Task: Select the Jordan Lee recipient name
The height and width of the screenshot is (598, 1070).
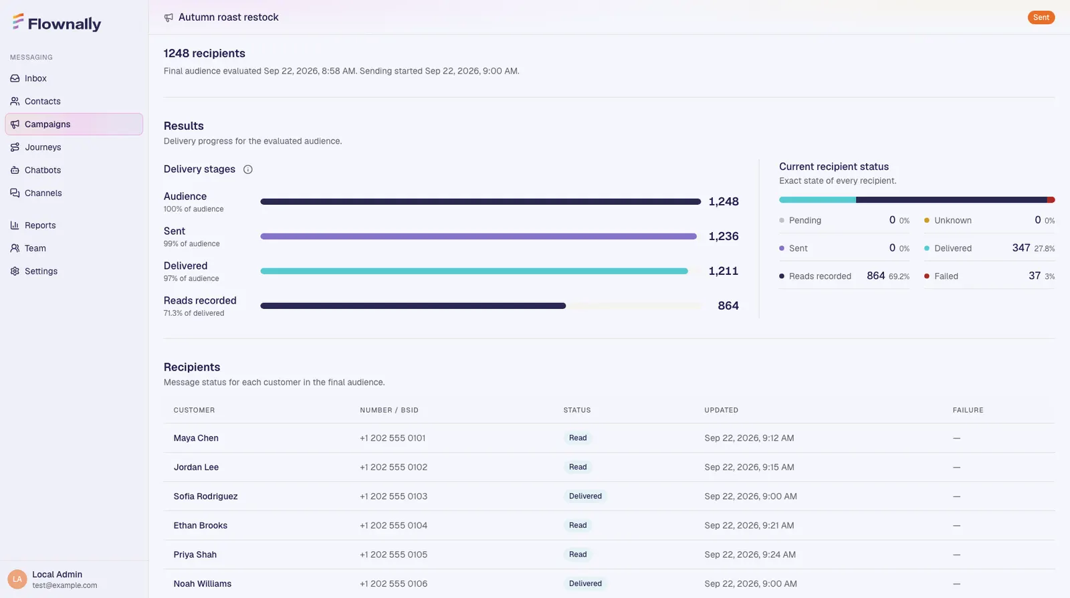Action: (x=196, y=468)
